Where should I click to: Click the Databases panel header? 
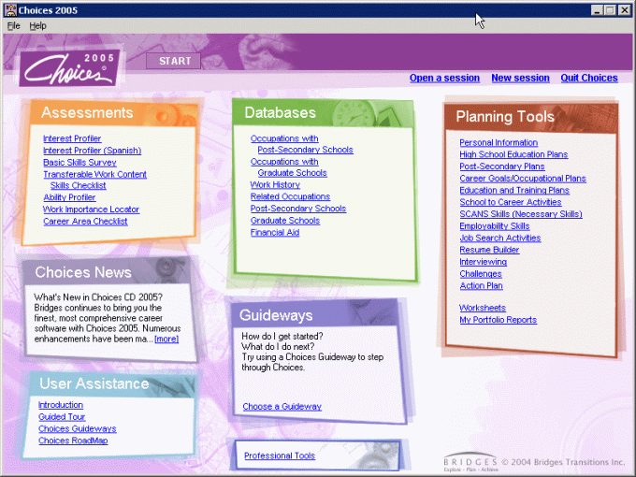[x=323, y=113]
